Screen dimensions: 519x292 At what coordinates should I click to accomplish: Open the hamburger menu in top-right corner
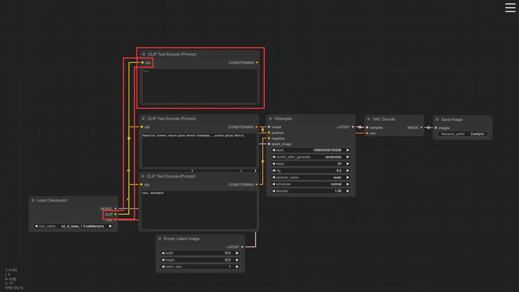[510, 8]
